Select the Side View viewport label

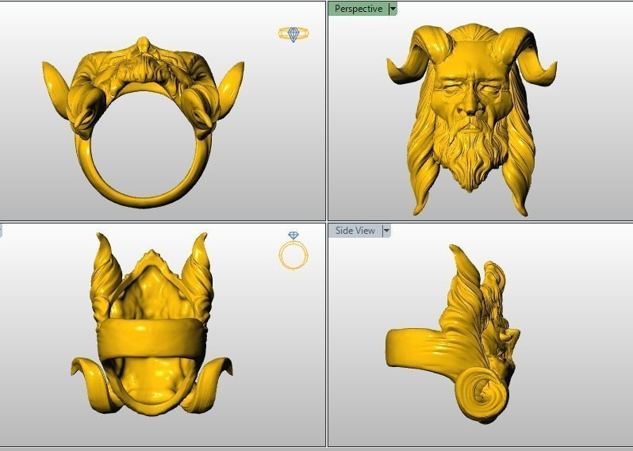coord(355,231)
